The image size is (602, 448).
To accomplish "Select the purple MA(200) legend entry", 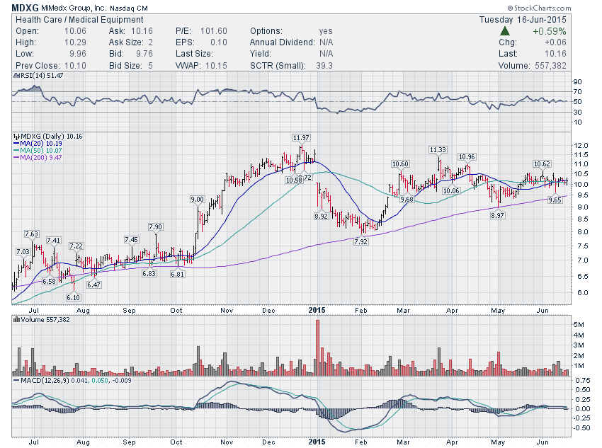I will [38, 158].
